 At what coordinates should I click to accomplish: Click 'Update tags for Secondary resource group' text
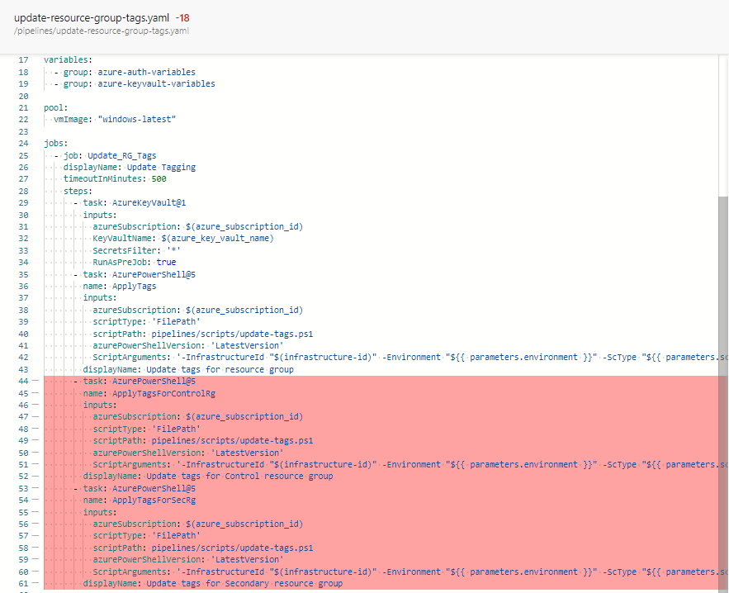click(x=244, y=584)
